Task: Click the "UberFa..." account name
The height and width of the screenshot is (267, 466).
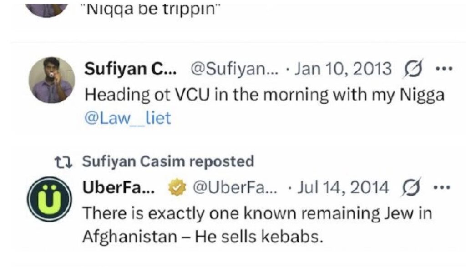Action: 119,187
